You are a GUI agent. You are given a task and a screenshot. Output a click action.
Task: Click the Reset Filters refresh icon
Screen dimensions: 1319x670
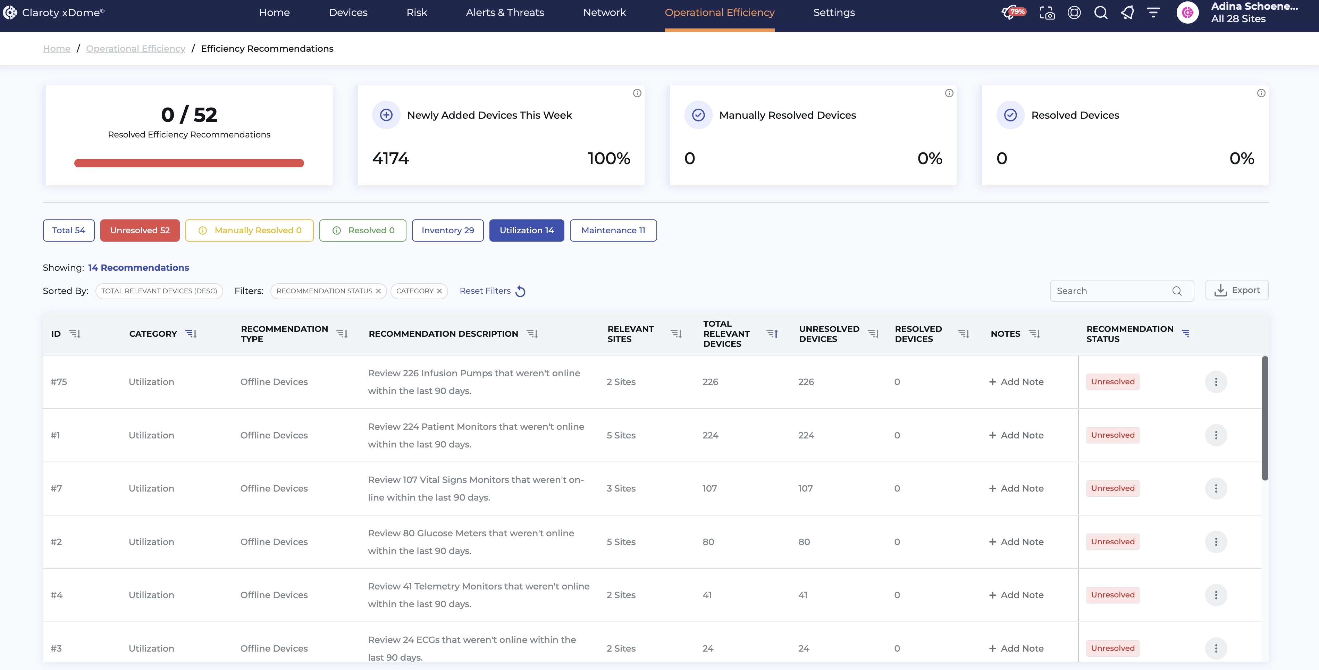coord(520,291)
